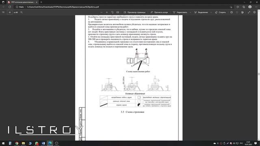Select the Стереть eraser tool
This screenshot has width=260, height=146.
(x=220, y=12)
